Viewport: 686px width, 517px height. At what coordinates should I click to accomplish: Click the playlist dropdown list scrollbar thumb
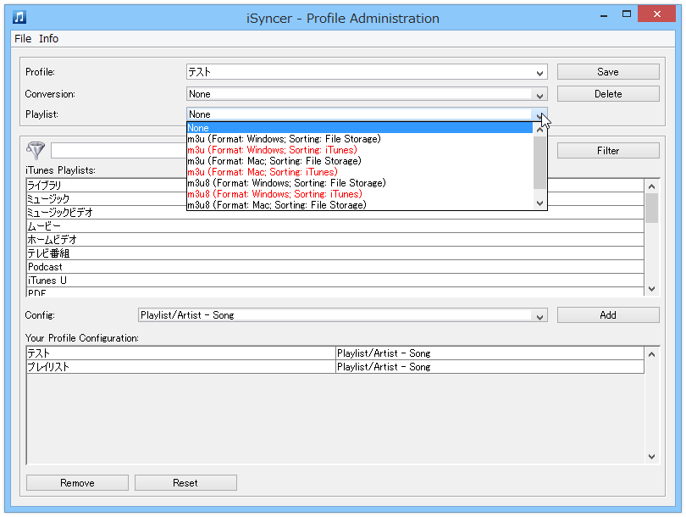[x=539, y=163]
